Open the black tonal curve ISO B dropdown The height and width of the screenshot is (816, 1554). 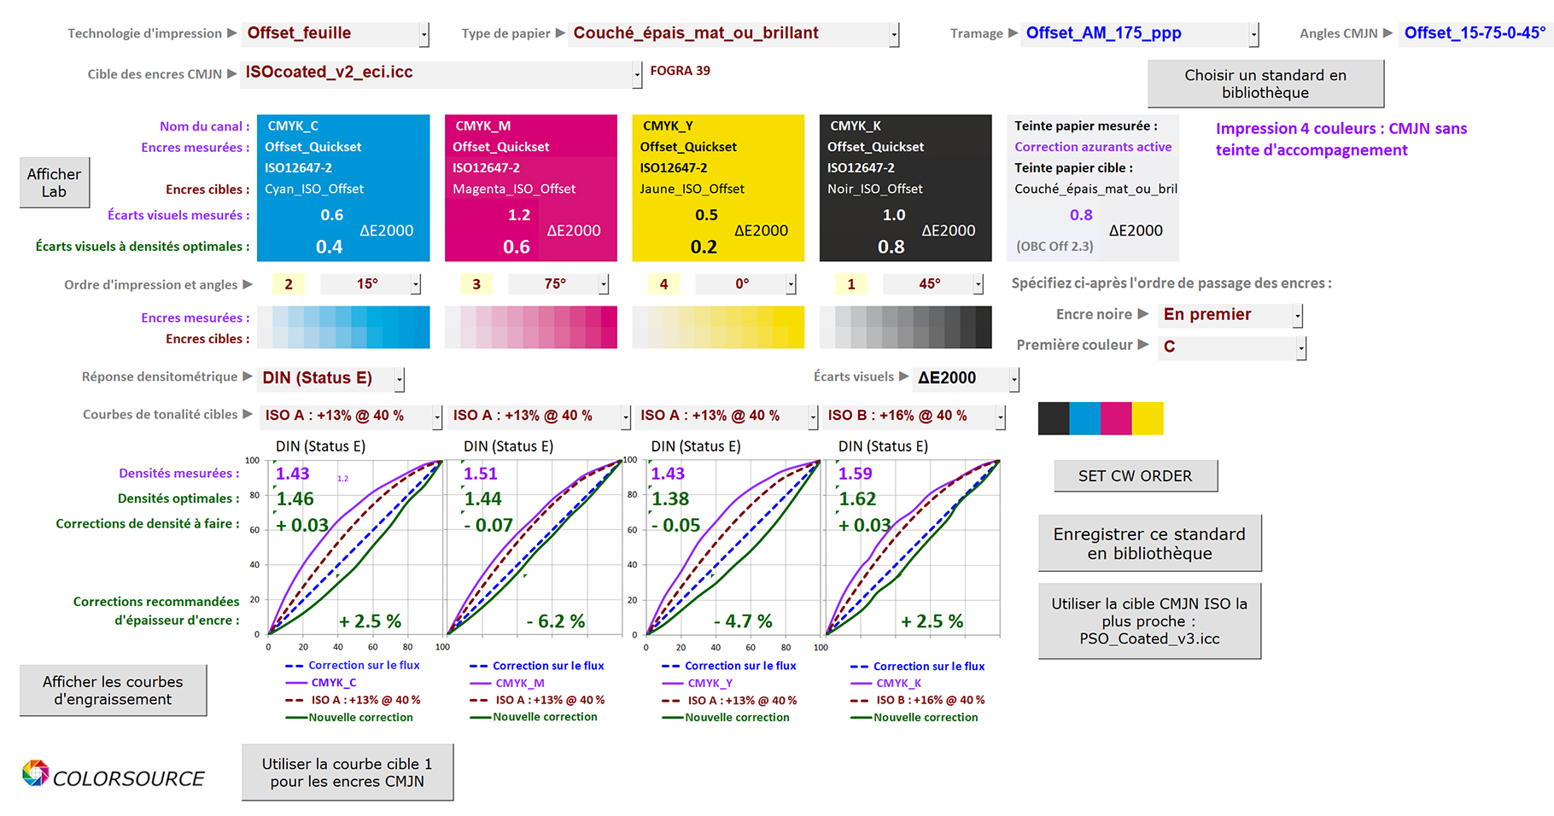pos(1000,417)
